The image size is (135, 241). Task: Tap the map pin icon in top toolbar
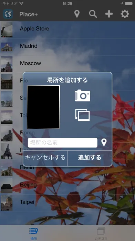[x=77, y=14]
